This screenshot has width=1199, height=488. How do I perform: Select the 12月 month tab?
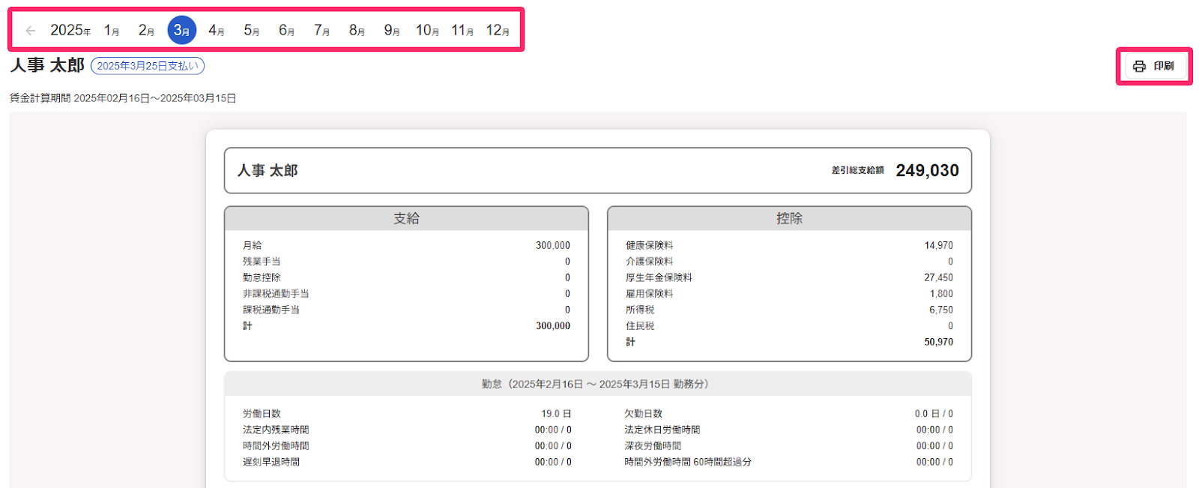coord(498,31)
